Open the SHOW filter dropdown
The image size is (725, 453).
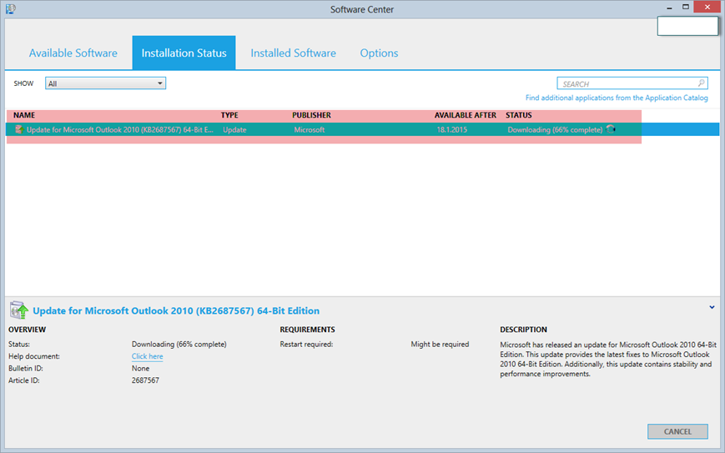coord(105,83)
